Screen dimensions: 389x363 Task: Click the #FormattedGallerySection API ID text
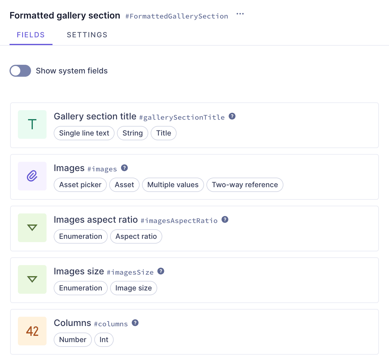point(176,16)
